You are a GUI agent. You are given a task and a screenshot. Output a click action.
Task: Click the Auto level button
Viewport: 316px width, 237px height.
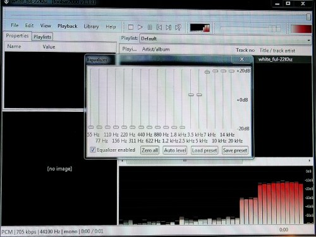click(175, 150)
